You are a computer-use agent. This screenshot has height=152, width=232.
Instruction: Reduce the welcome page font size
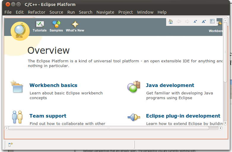(195, 21)
